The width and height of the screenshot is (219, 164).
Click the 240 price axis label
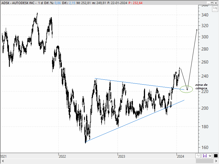pyautogui.click(x=205, y=76)
